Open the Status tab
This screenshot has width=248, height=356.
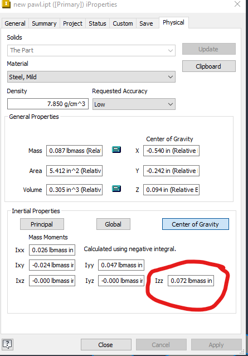[x=98, y=23]
